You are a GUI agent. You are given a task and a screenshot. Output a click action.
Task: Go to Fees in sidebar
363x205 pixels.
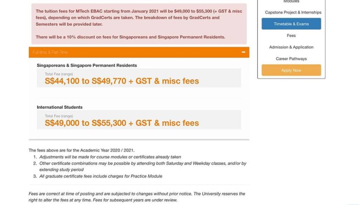(x=291, y=35)
